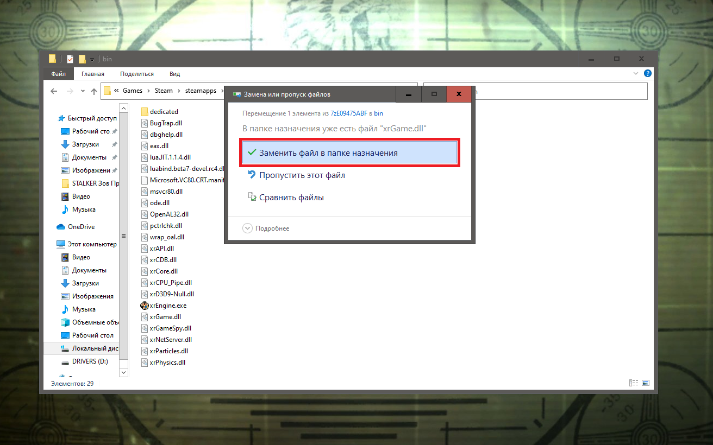Follow the 7zE09475ABF source folder link

[349, 113]
